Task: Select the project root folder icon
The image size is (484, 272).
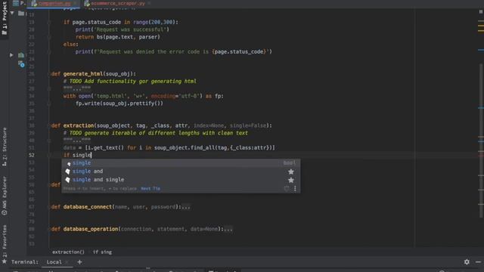Action: [x=21, y=13]
